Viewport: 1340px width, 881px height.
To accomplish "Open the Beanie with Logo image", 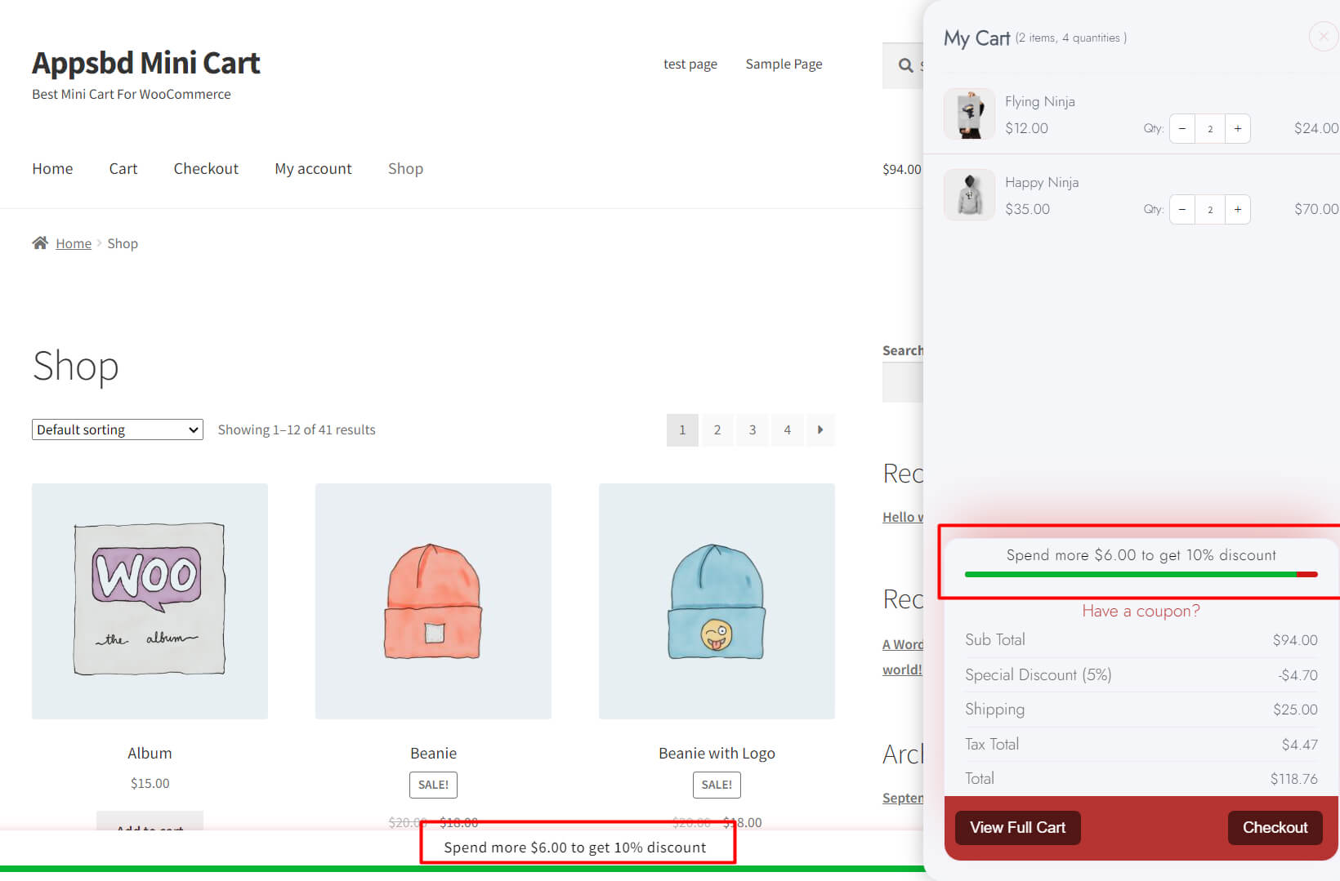I will pos(717,601).
